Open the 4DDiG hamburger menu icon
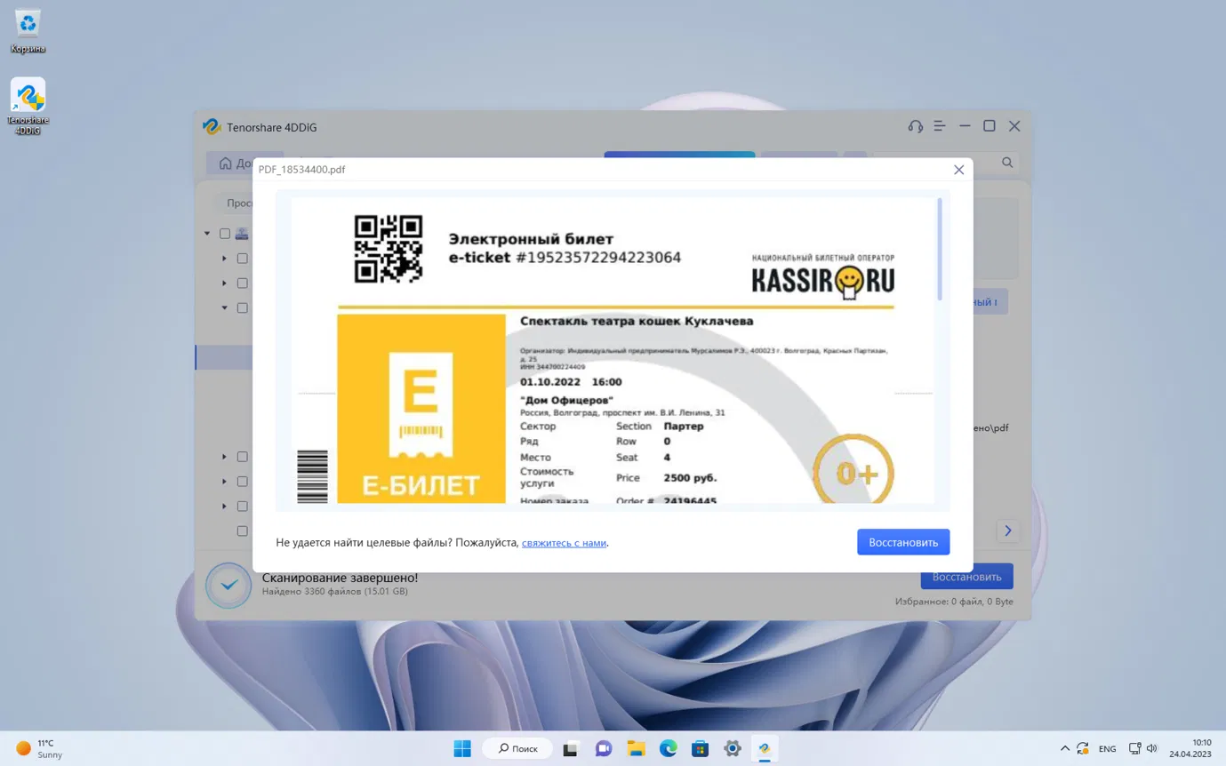Image resolution: width=1226 pixels, height=766 pixels. (940, 127)
